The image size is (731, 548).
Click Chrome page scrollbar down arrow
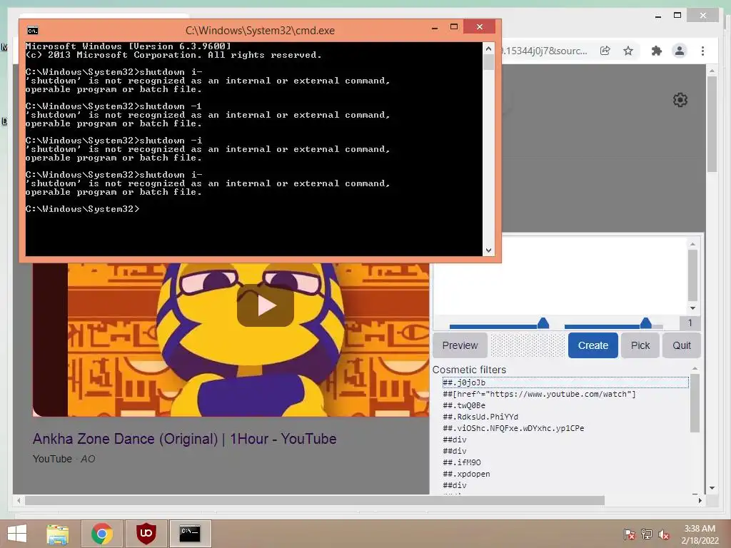(712, 488)
